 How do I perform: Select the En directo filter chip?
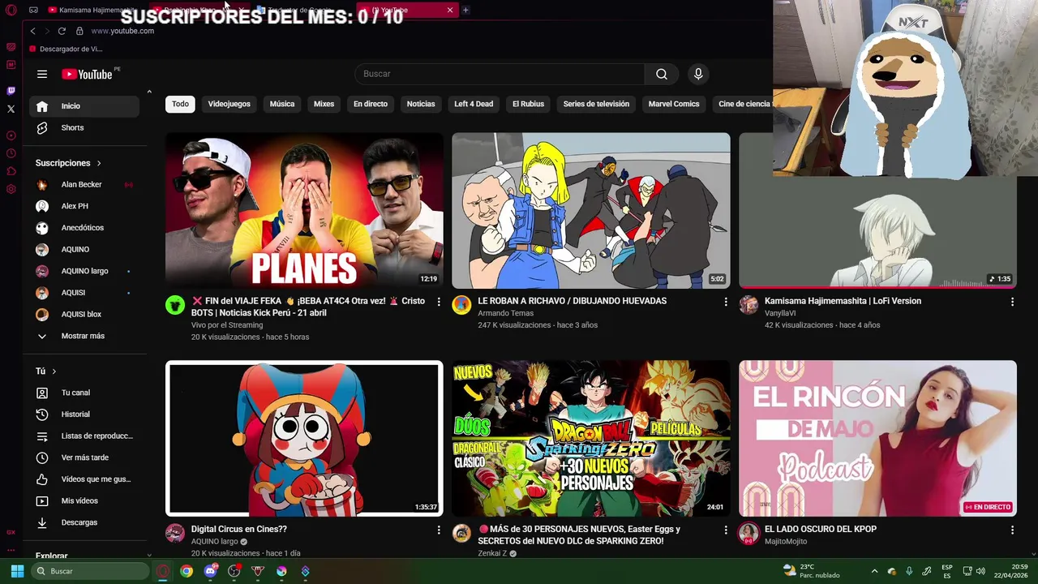coord(371,104)
